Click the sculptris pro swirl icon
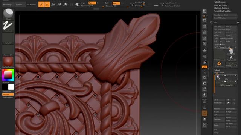241x135 pixels. coord(77,4)
